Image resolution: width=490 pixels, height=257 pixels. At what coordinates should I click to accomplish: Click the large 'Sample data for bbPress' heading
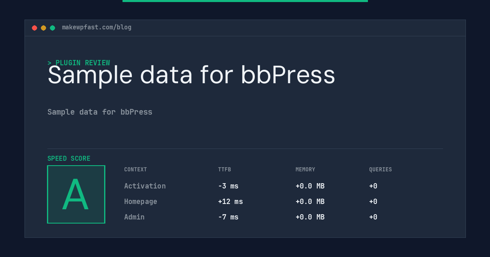[191, 75]
